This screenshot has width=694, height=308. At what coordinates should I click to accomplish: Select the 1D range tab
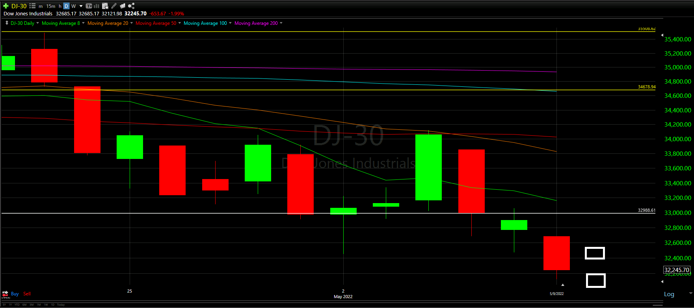(x=53, y=305)
